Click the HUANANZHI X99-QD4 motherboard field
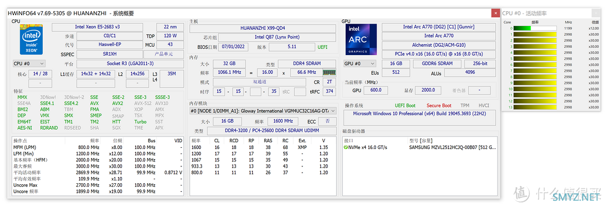Image resolution: width=607 pixels, height=208 pixels. [263, 28]
